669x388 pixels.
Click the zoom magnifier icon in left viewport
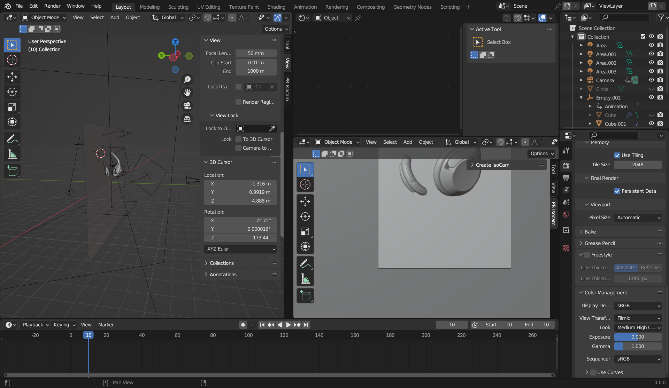tap(187, 80)
